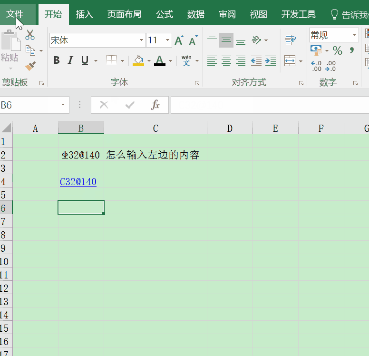Image resolution: width=369 pixels, height=356 pixels.
Task: Switch to 页面布局 tab
Action: coord(124,14)
